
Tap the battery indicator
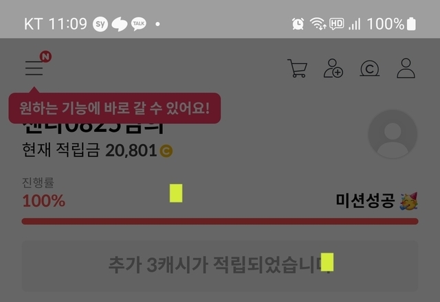411,24
